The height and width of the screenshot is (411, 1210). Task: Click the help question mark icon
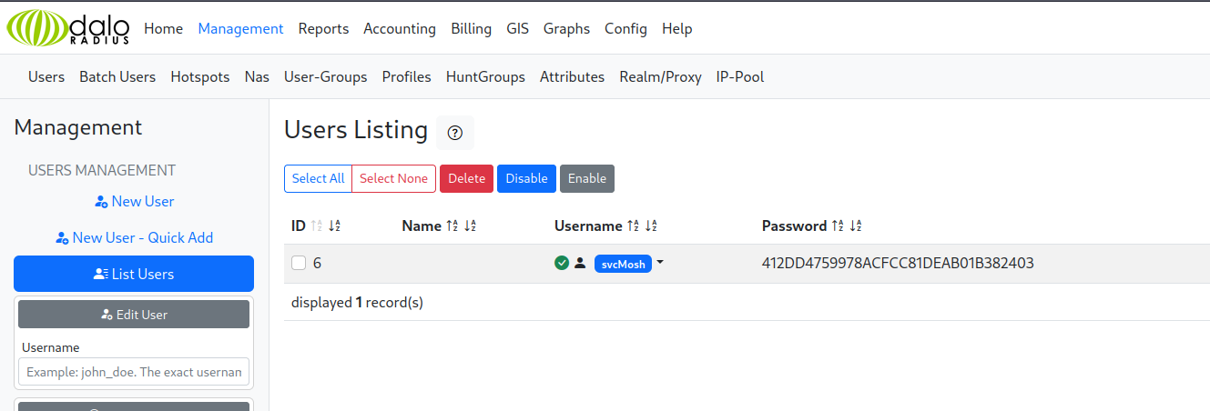(x=455, y=133)
